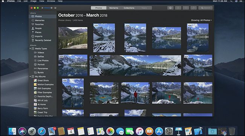Open the App Store Dock icon
This screenshot has height=136, width=245.
(159, 131)
